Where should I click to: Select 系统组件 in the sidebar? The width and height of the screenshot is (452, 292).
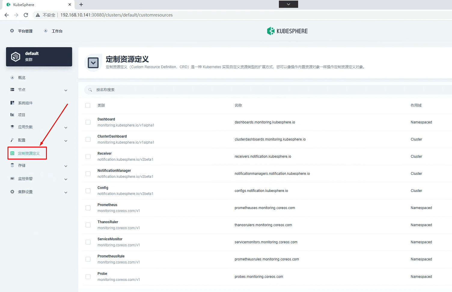click(25, 103)
